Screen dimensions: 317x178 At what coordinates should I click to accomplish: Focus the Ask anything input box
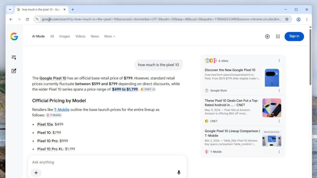tap(107, 162)
